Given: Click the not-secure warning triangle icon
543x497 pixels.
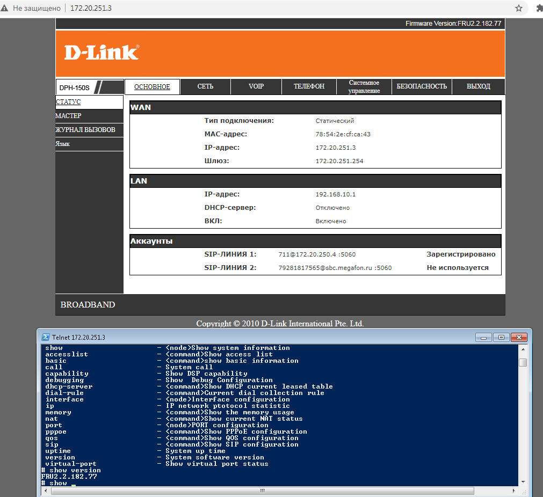Looking at the screenshot, I should pyautogui.click(x=4, y=8).
